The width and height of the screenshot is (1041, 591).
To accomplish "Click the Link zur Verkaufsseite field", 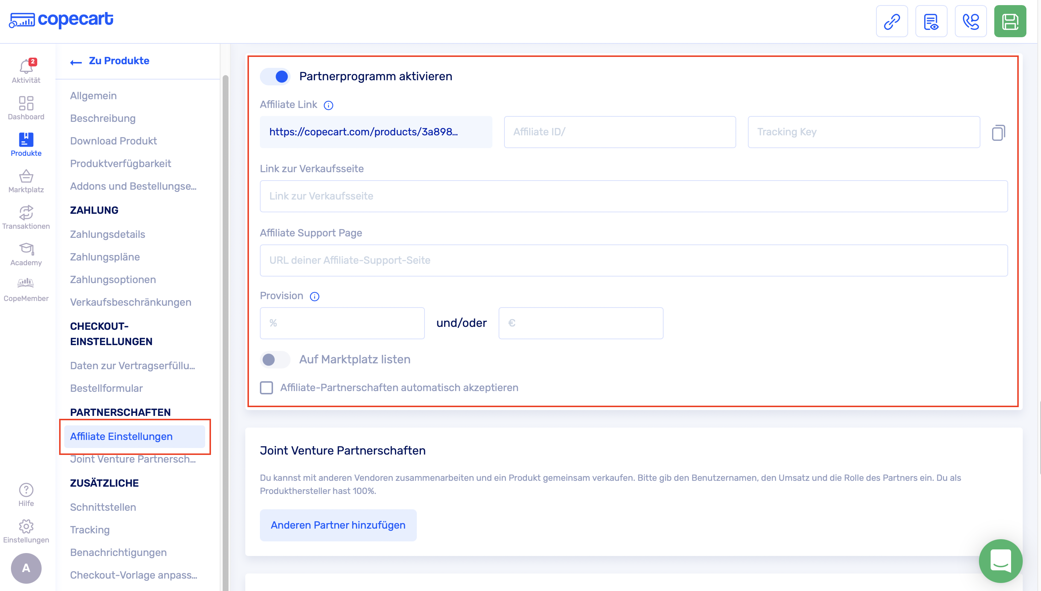I will [633, 196].
